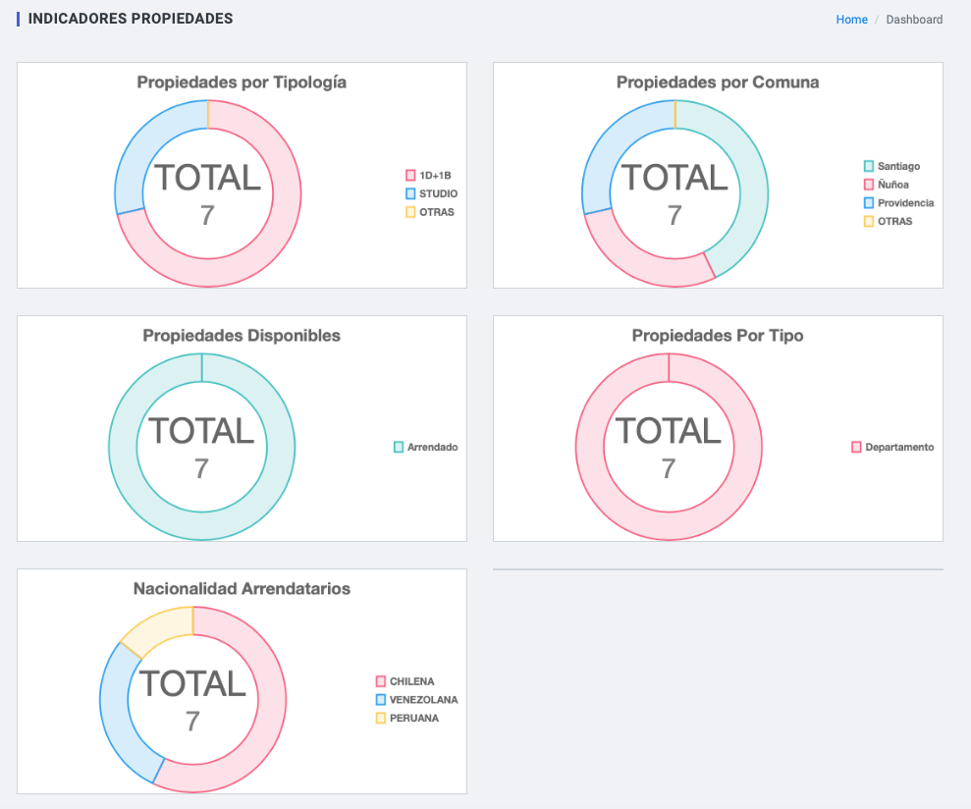Click TOTAL text inside Nacionalidad donut
The height and width of the screenshot is (809, 971).
tap(193, 684)
